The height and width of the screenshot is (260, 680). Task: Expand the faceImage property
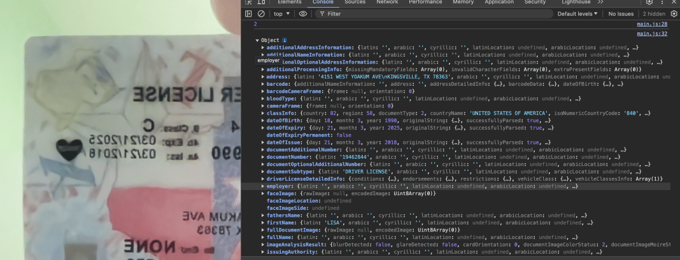coord(263,193)
